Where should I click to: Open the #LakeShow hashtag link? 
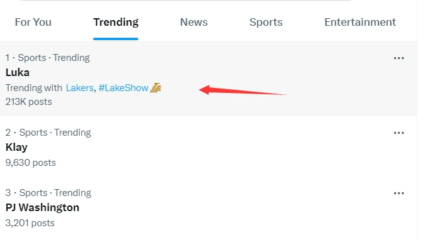point(123,88)
